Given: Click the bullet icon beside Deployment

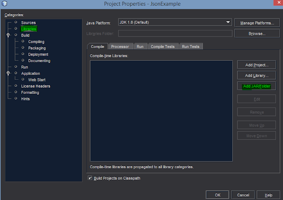Looking at the screenshot, I should pyautogui.click(x=23, y=54).
